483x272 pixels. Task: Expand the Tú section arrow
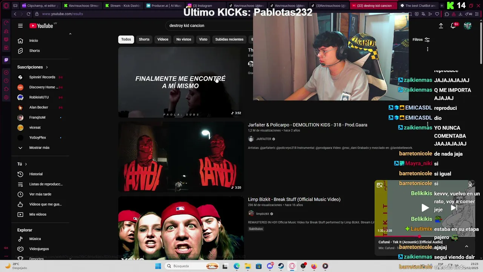[x=26, y=164]
